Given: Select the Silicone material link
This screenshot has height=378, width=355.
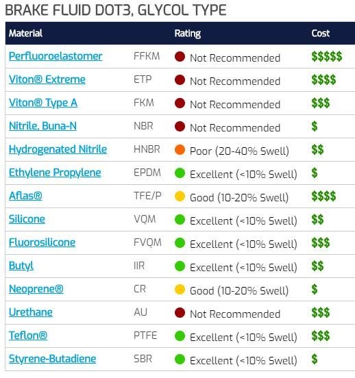Looking at the screenshot, I should click(27, 219).
